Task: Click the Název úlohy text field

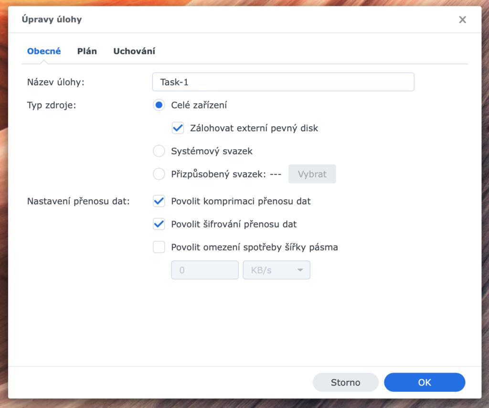Action: tap(283, 82)
